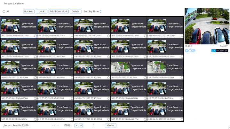Tick the selection circle on first CH13 03:46:27PM clip
Image resolution: width=230 pixels, height=129 pixels.
tap(35, 36)
